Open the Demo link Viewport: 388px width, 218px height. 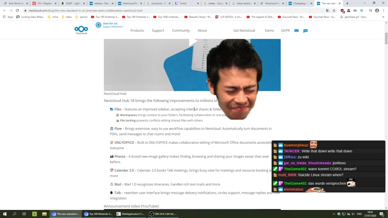click(x=269, y=31)
